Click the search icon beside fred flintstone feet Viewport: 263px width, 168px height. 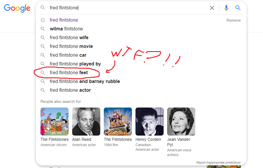(x=43, y=72)
